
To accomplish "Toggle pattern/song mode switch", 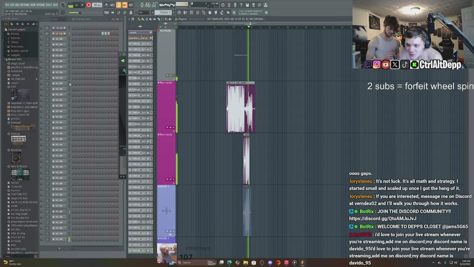I will point(70,5).
